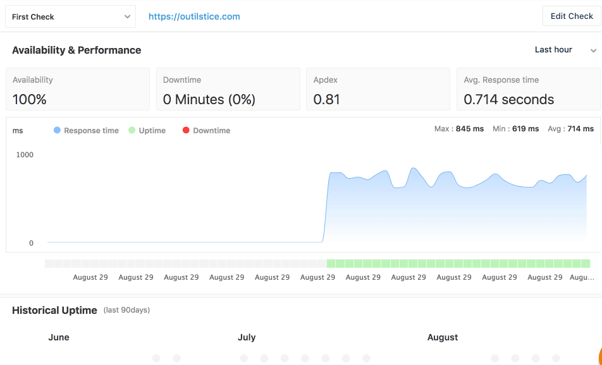The width and height of the screenshot is (602, 365).
Task: Click the Availability 100% card
Action: pos(78,89)
